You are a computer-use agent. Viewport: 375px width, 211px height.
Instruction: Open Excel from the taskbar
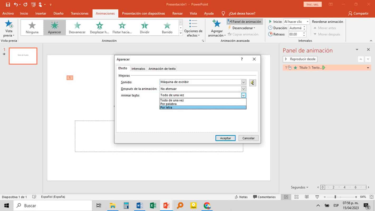[153, 205]
